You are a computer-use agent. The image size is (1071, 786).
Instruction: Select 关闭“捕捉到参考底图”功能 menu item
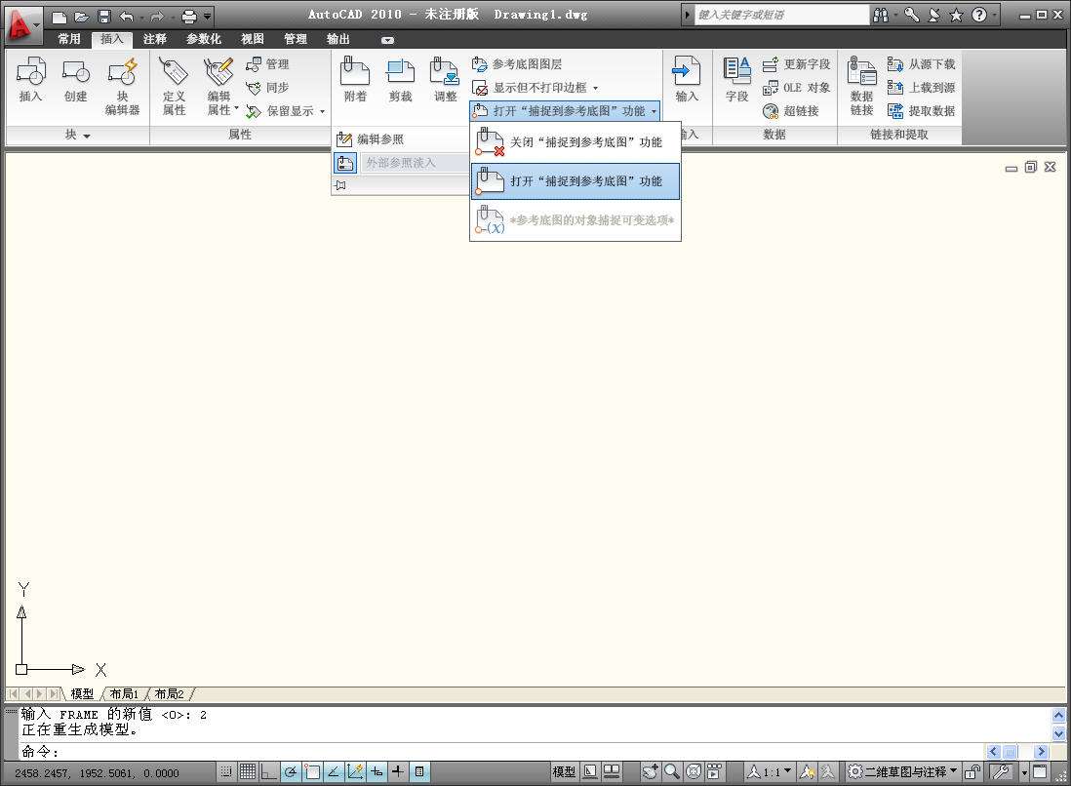575,142
